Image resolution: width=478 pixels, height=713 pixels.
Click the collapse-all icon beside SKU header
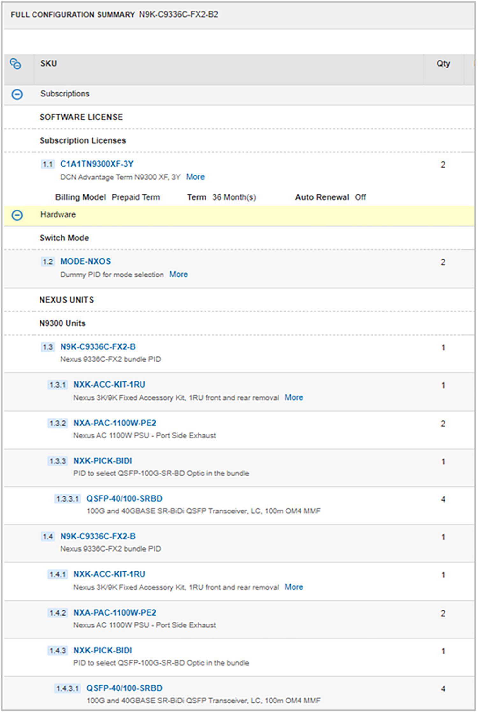(15, 64)
